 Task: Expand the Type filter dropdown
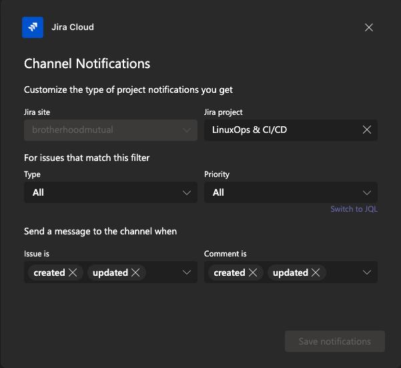point(111,192)
